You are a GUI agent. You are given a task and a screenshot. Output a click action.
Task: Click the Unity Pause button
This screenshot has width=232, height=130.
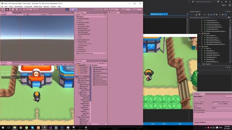coord(71,10)
